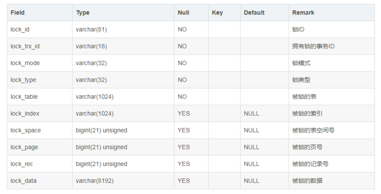Click the lock_type field name

tap(23, 80)
